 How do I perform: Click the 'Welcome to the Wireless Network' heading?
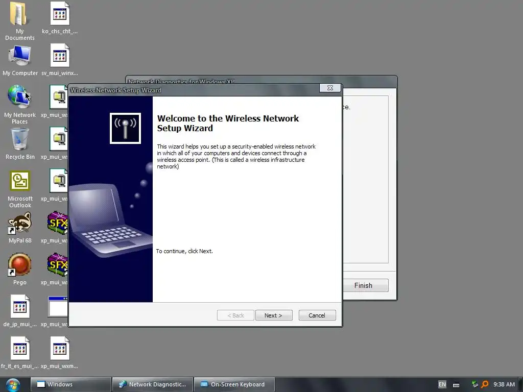point(228,124)
